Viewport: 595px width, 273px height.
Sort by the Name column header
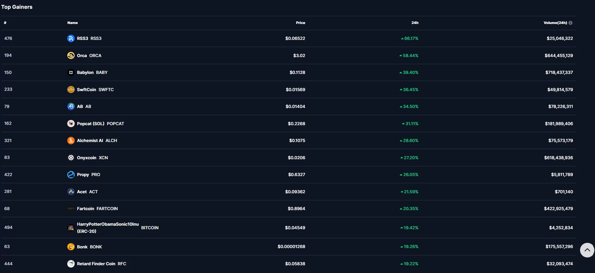point(72,23)
